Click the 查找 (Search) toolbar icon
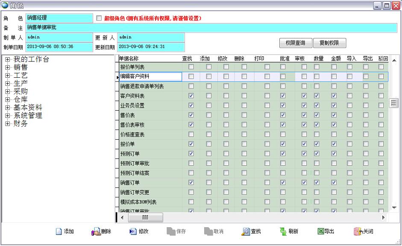 246,231
